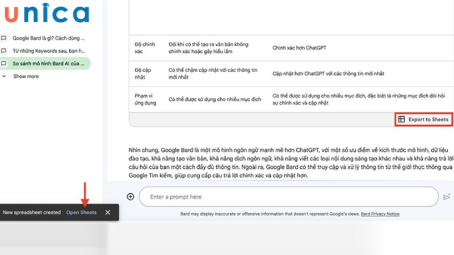This screenshot has width=454, height=255.
Task: Select the 'So sánh mô hình Bard AI' chat
Action: (45, 63)
